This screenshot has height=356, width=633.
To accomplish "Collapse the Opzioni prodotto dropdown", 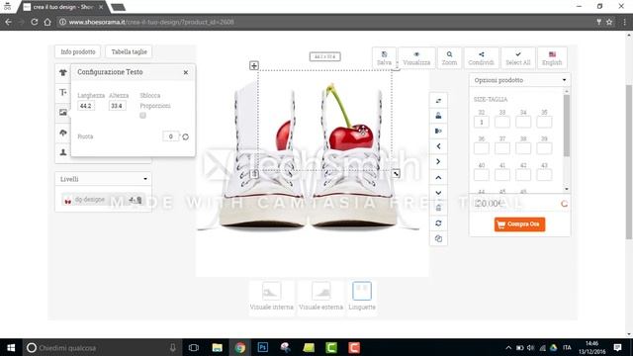I will point(565,80).
